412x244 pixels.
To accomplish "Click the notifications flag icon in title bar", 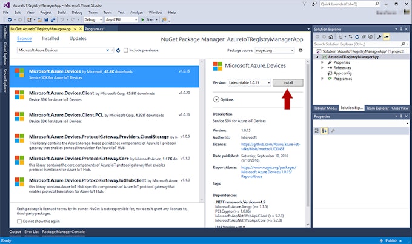I will [304, 4].
